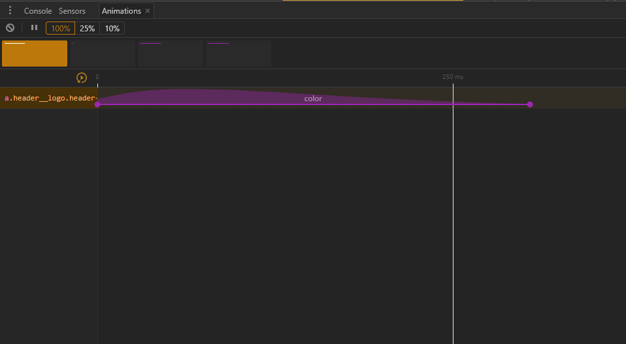Click the 250 ms timeline label
The width and height of the screenshot is (626, 344).
point(453,77)
